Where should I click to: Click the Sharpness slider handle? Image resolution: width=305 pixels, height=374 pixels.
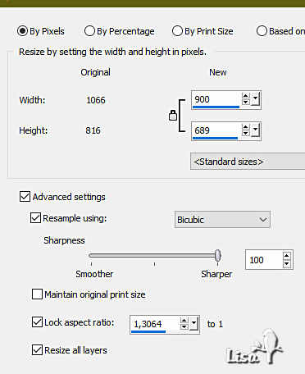coord(217,256)
